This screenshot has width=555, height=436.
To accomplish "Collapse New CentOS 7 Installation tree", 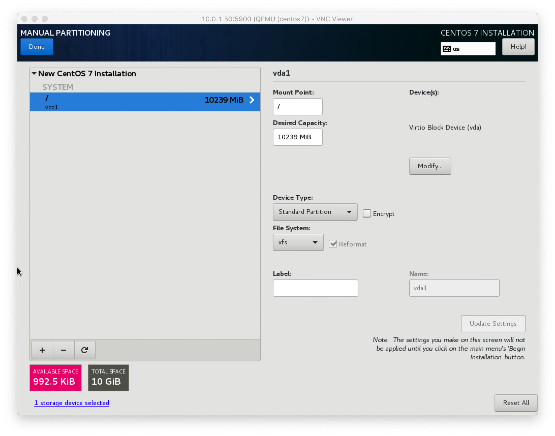I will [x=34, y=73].
